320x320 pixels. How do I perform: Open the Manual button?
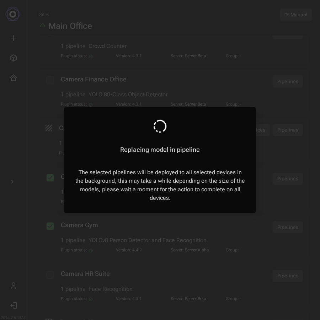[x=296, y=15]
